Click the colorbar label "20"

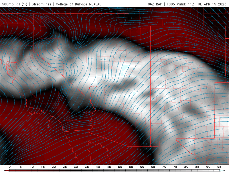54,167
